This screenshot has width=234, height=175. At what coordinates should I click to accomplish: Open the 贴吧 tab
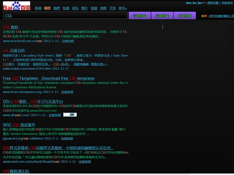tap(57, 8)
